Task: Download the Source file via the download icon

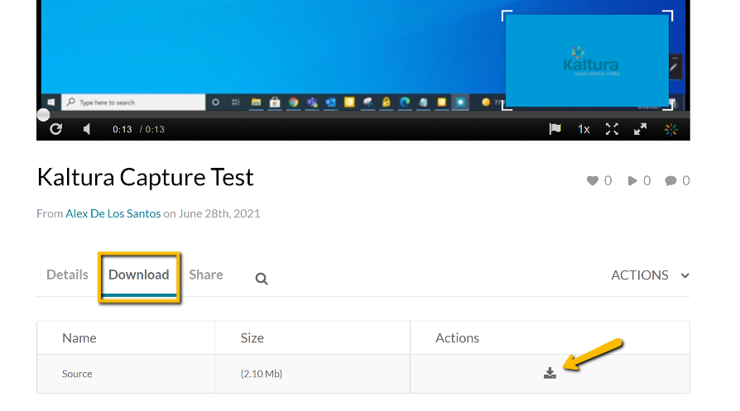Action: click(550, 373)
